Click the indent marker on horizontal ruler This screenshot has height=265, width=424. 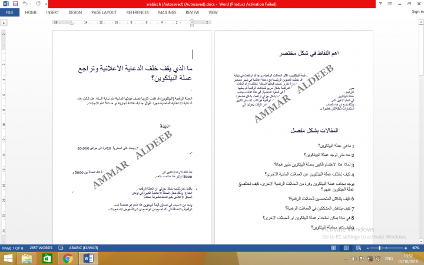pos(192,23)
